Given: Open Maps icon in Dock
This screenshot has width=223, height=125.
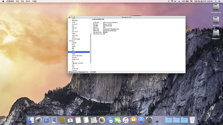Looking at the screenshot, I should [x=94, y=120].
